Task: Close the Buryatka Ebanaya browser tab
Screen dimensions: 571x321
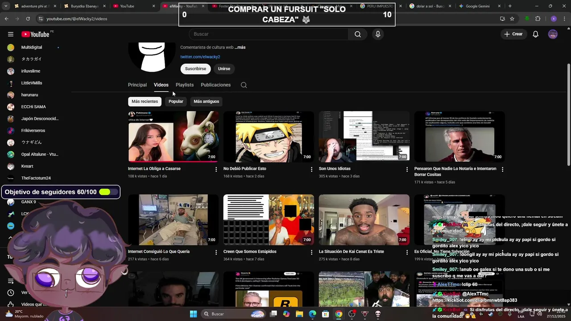Action: (x=103, y=6)
